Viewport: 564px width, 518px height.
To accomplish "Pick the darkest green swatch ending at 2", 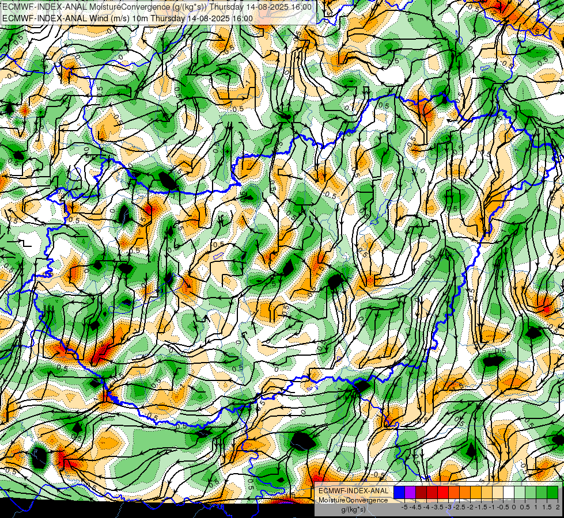I will (x=552, y=492).
